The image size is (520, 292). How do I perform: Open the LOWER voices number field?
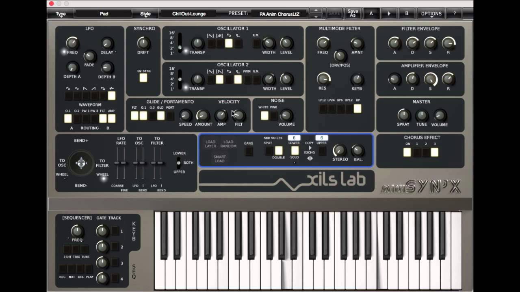coord(294,138)
